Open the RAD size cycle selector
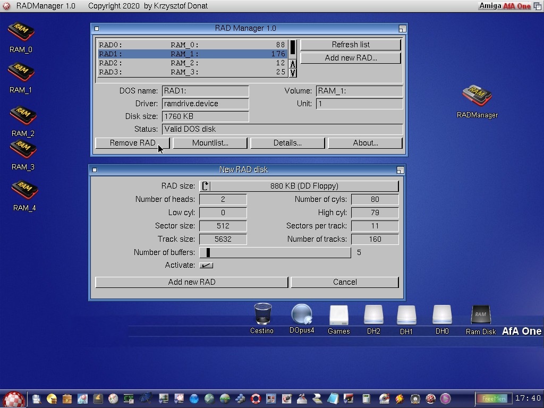Image resolution: width=544 pixels, height=408 pixels. coord(299,186)
